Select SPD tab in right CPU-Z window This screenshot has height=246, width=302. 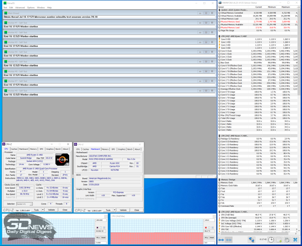(x=113, y=149)
